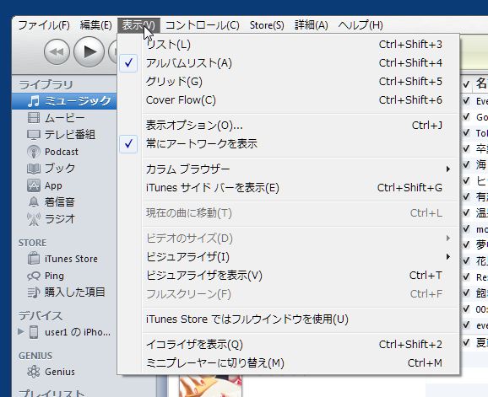This screenshot has width=488, height=397.
Task: Open the コントロール(C) menu
Action: click(203, 25)
